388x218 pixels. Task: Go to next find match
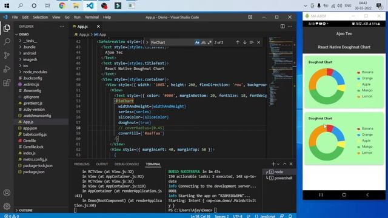pos(245,42)
